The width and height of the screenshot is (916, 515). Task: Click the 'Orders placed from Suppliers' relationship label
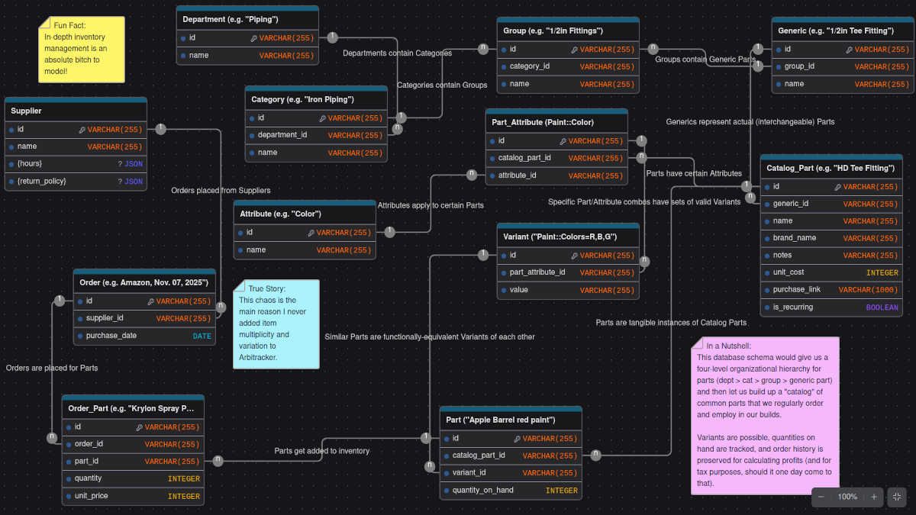coord(221,190)
